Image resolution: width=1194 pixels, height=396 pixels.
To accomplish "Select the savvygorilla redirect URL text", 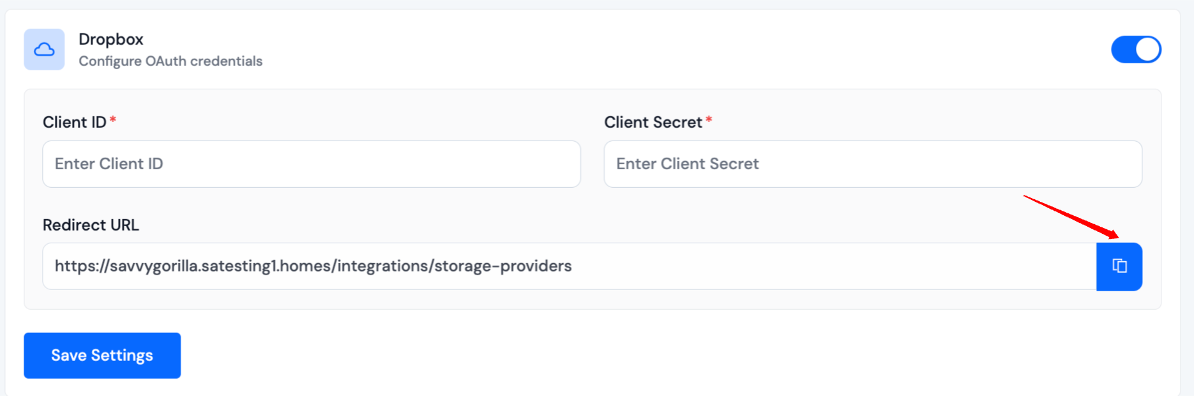I will point(312,266).
